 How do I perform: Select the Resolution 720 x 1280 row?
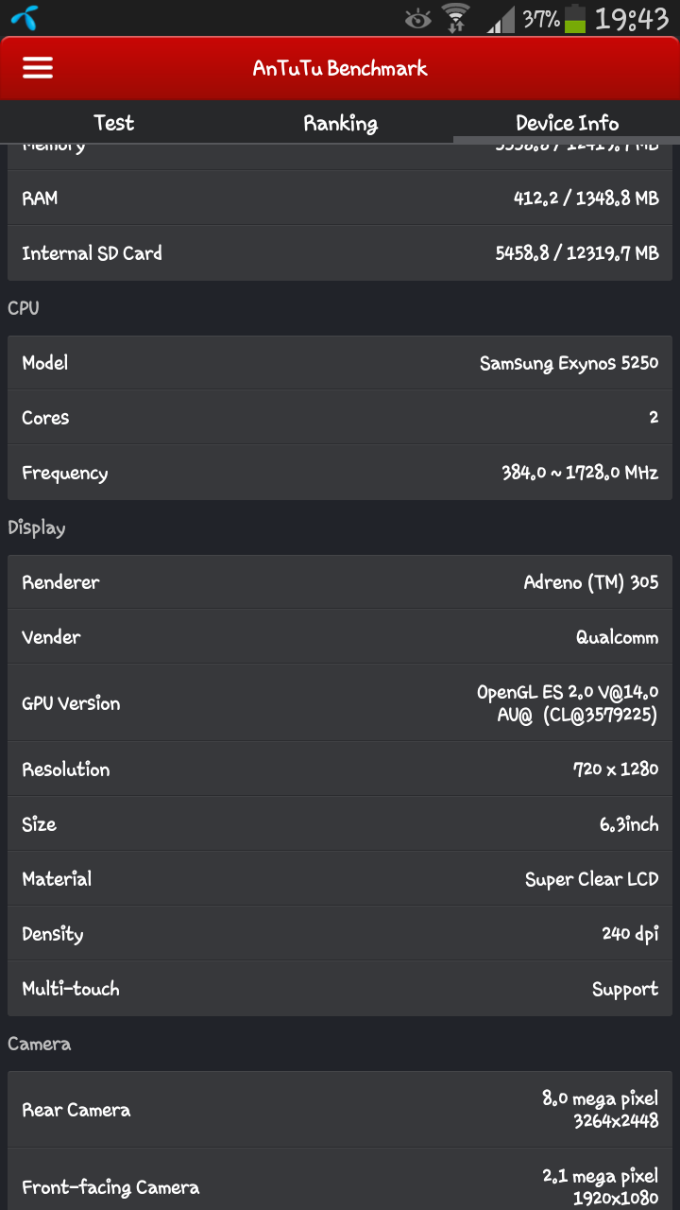pos(340,769)
